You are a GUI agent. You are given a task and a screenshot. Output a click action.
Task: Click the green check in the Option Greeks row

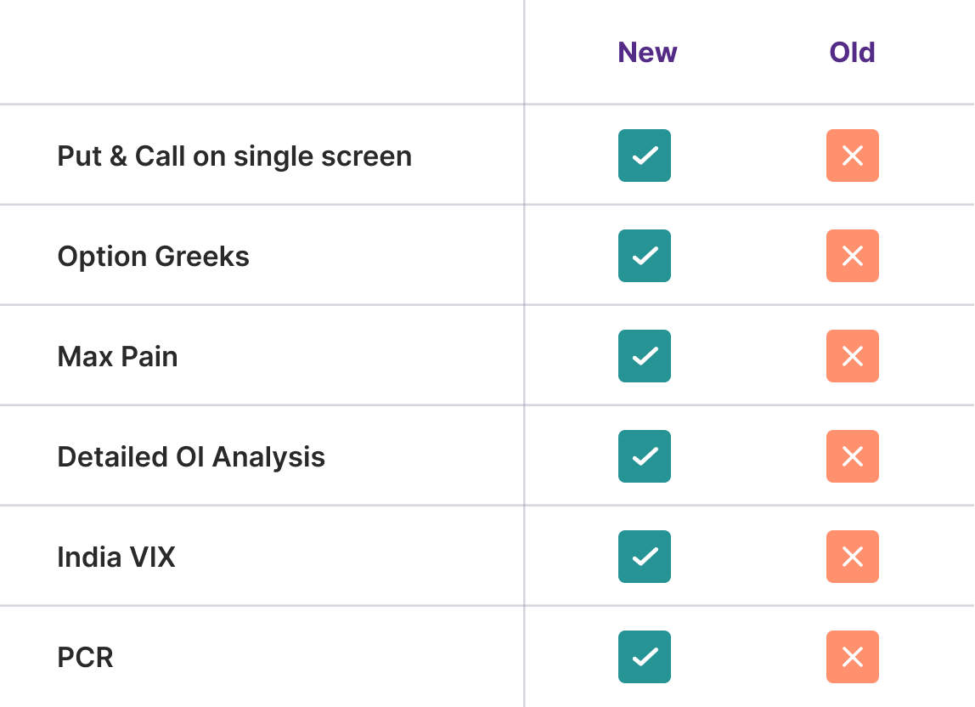point(644,256)
